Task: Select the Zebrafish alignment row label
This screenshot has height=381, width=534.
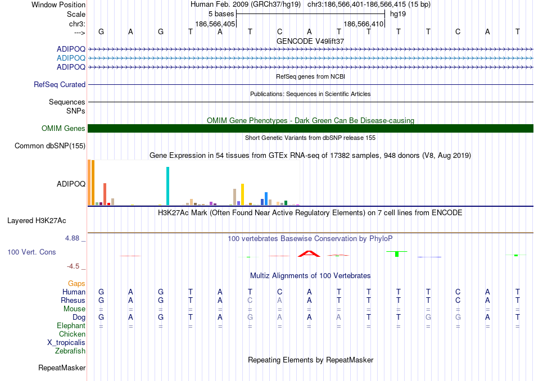Action: [70, 351]
